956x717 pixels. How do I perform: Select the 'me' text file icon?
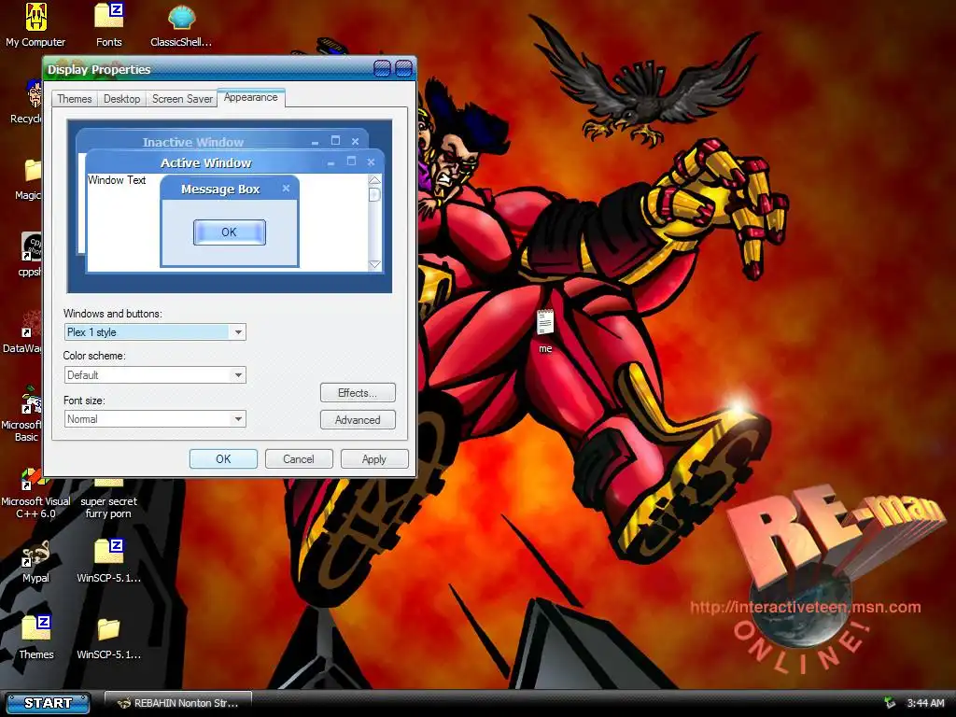coord(545,323)
